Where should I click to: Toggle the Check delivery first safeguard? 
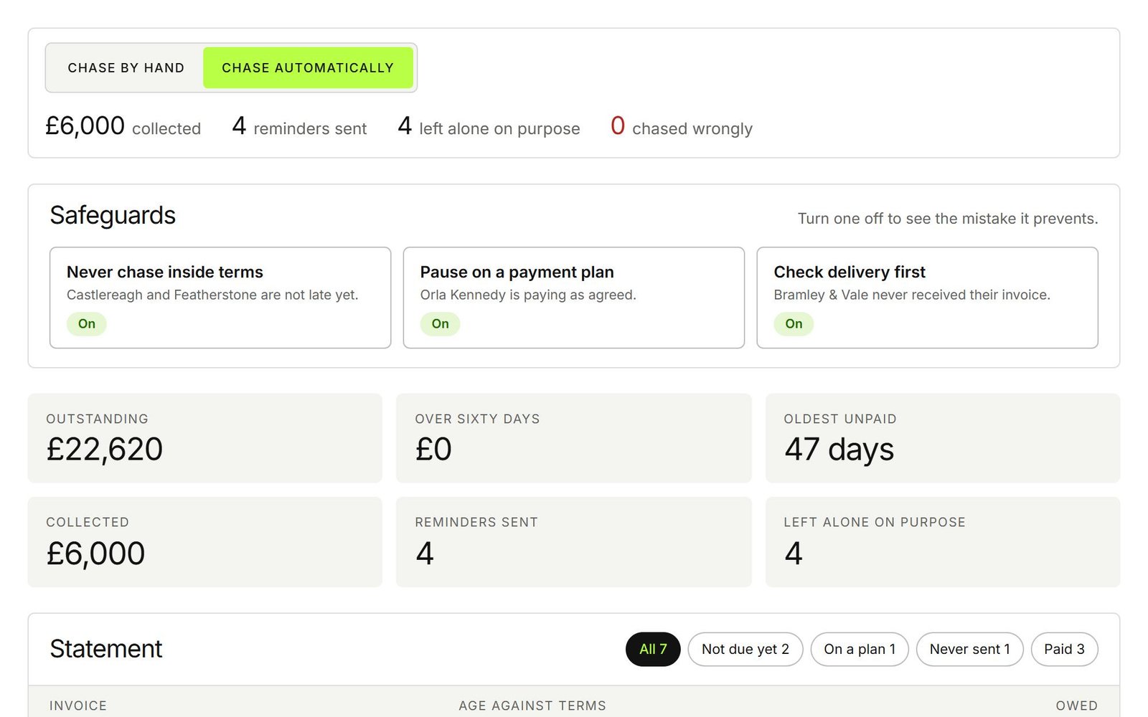pos(927,298)
